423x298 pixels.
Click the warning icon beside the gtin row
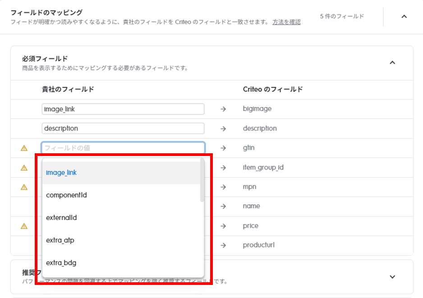[x=24, y=148]
